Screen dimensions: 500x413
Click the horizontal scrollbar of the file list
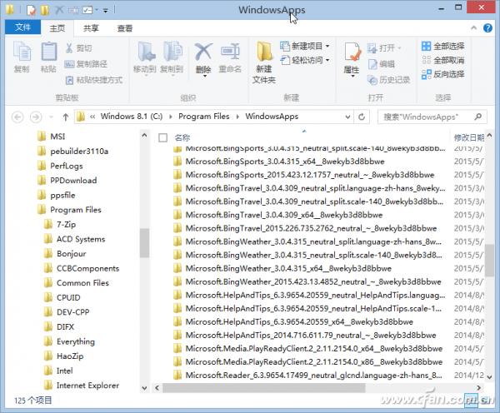[263, 388]
